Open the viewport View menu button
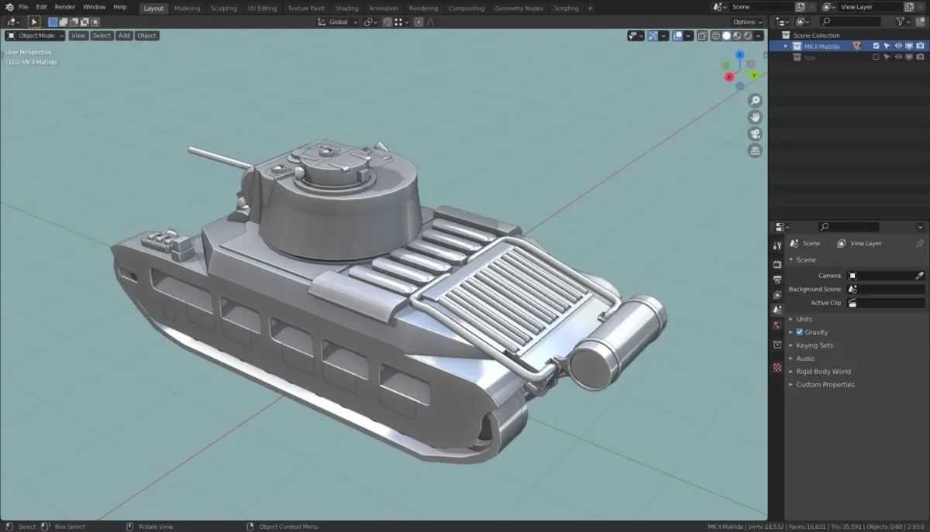Screen dimensions: 930x532 coord(78,36)
